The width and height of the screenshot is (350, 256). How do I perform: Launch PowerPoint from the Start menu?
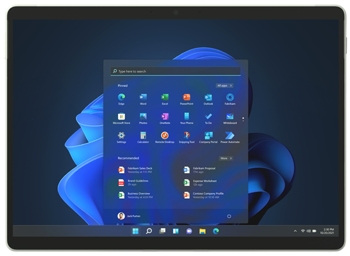pyautogui.click(x=187, y=99)
